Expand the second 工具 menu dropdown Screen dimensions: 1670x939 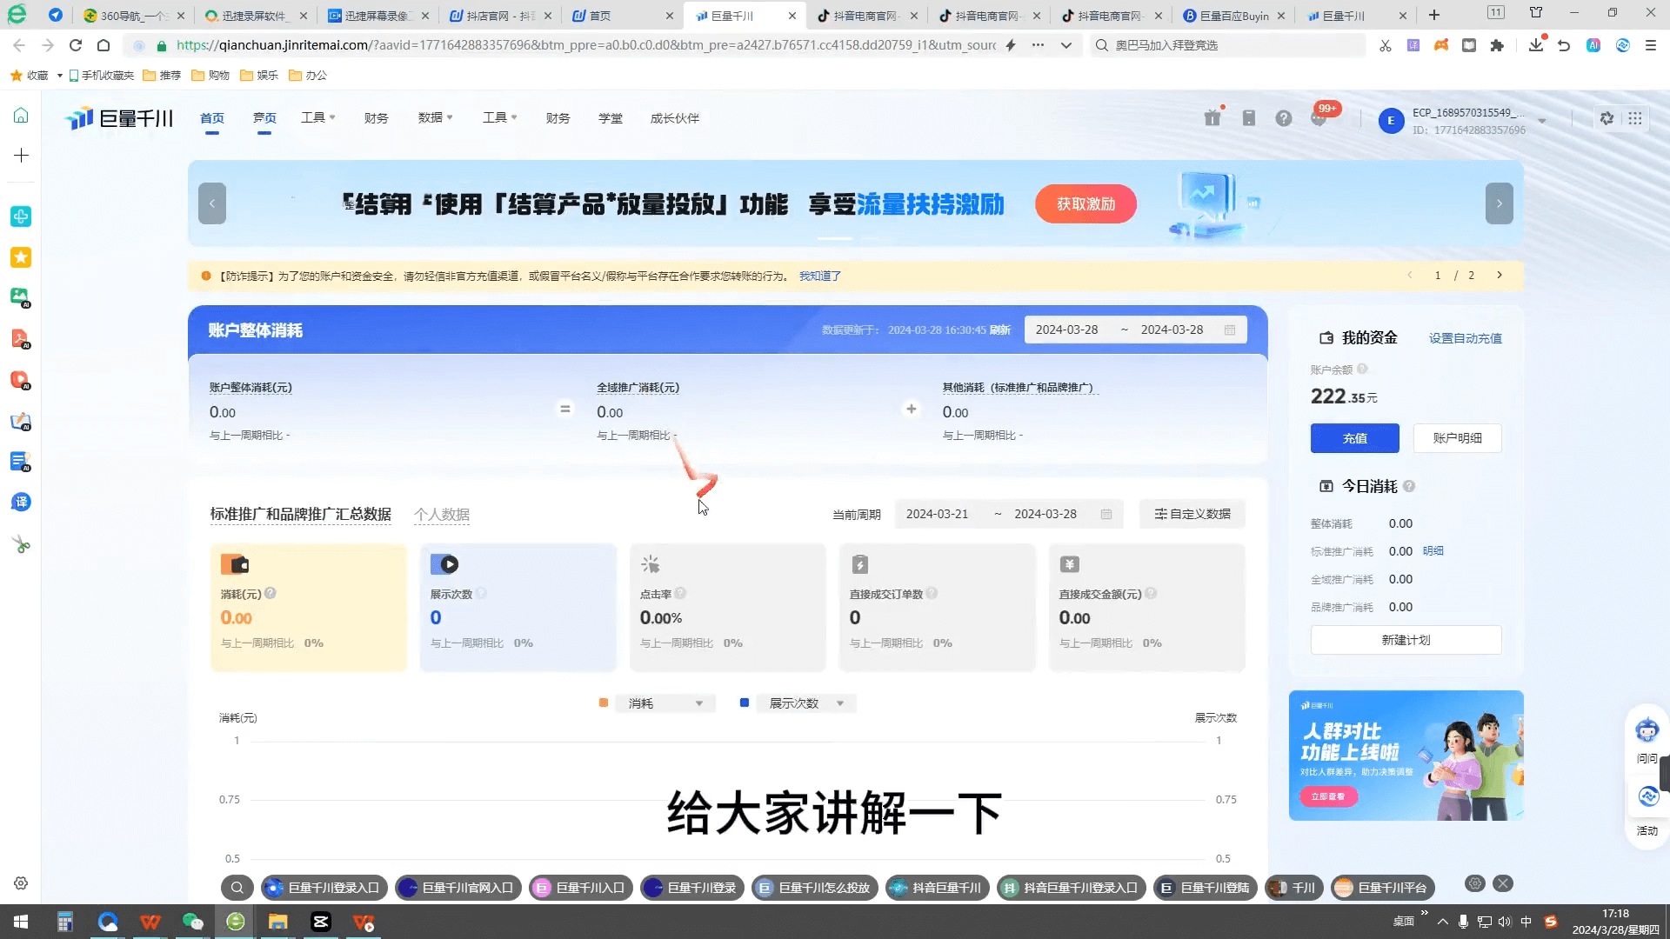coord(500,117)
